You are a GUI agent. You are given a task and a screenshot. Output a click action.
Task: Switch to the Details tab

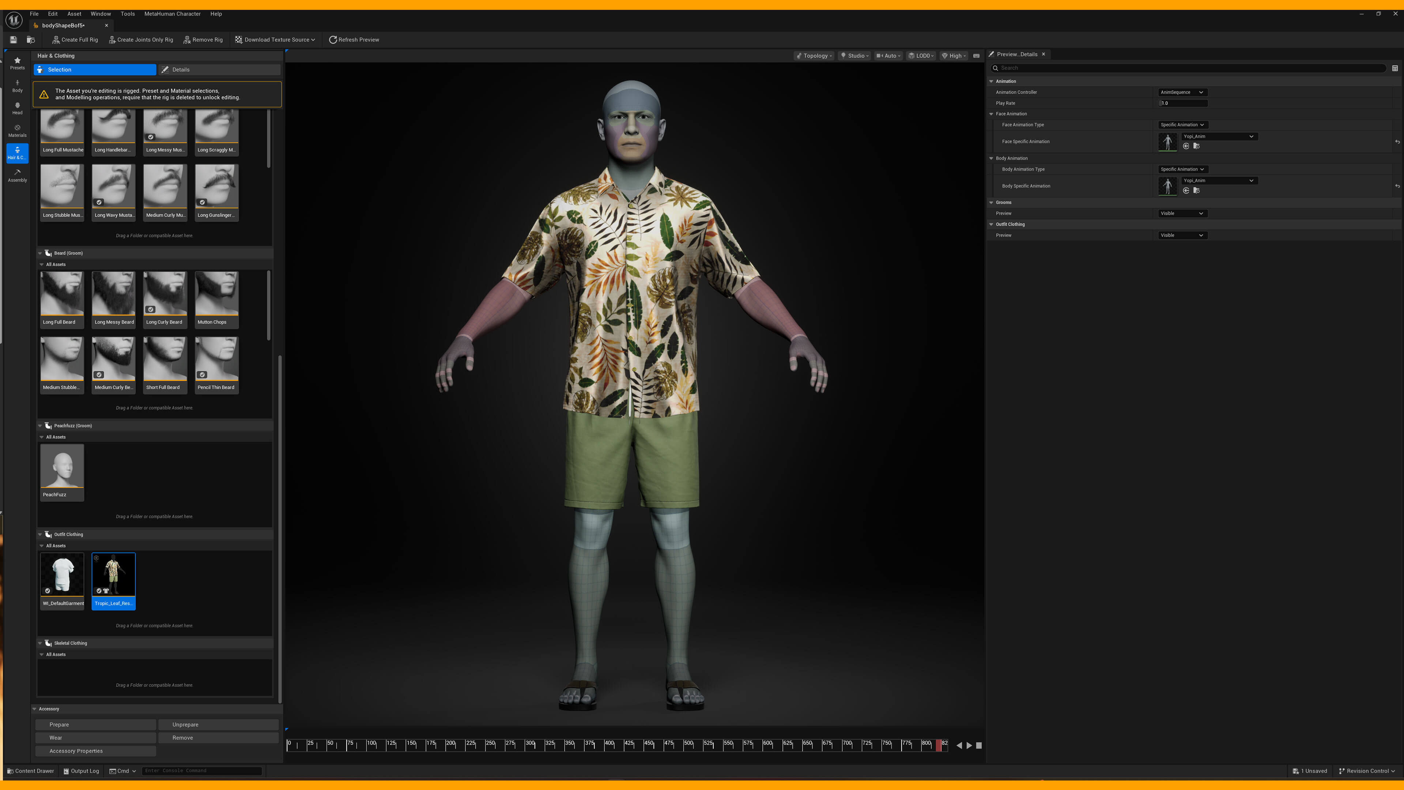click(220, 70)
